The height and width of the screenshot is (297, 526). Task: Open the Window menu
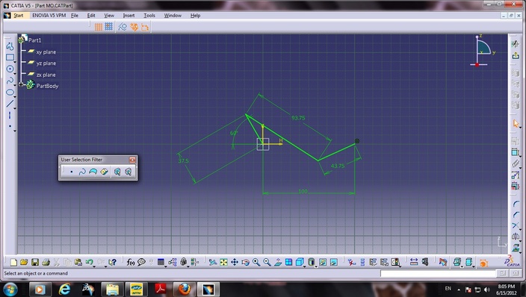pos(173,16)
